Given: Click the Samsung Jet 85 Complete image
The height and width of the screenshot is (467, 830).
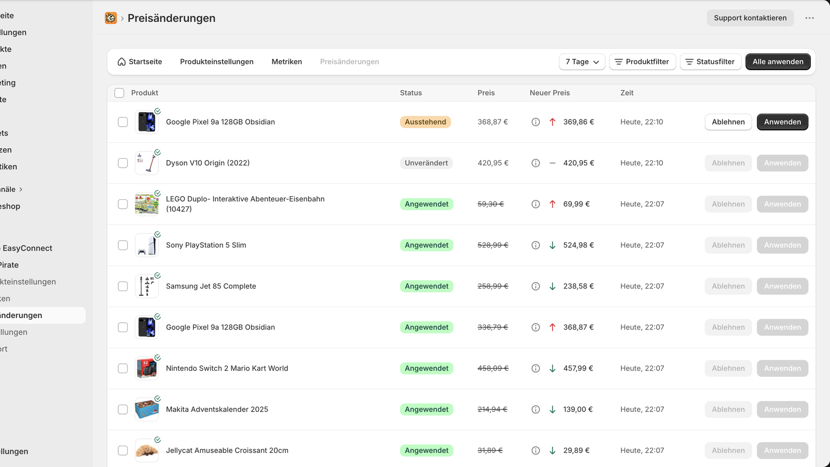Looking at the screenshot, I should point(147,286).
